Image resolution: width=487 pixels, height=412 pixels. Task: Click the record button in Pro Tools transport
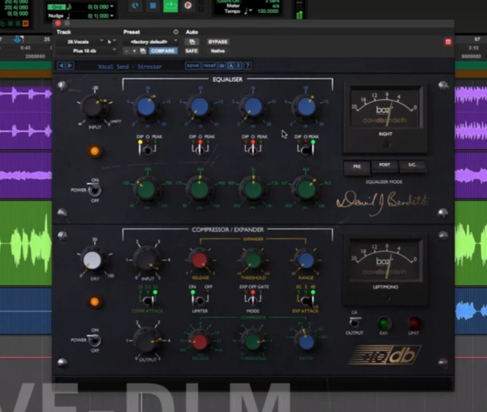click(x=187, y=6)
